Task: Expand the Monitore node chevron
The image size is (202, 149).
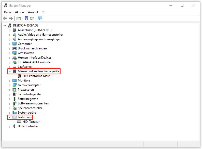Action: [9, 81]
